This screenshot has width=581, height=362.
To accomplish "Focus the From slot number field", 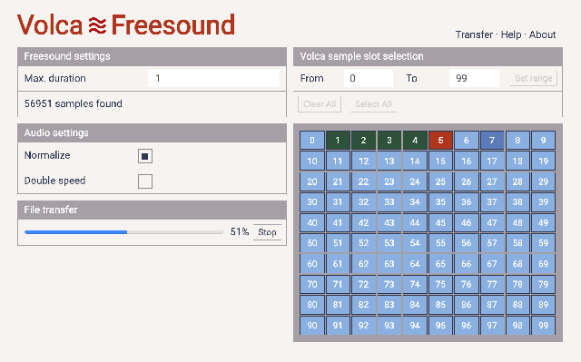I will click(369, 78).
